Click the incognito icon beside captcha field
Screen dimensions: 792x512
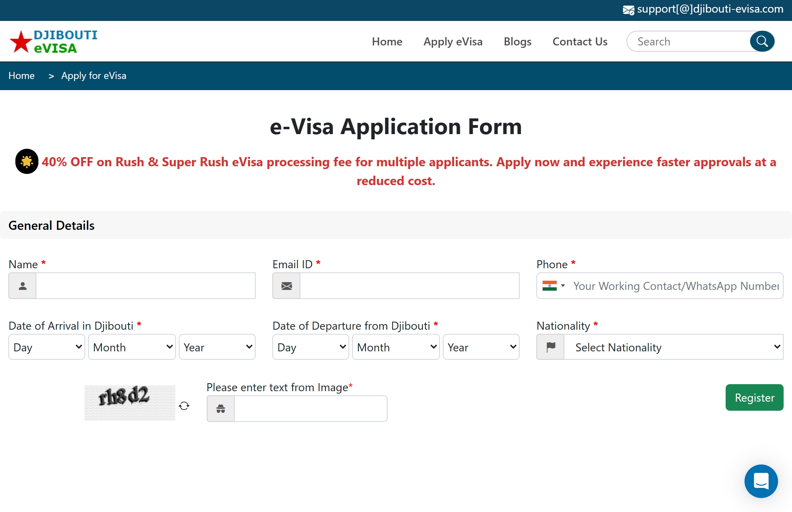(221, 409)
